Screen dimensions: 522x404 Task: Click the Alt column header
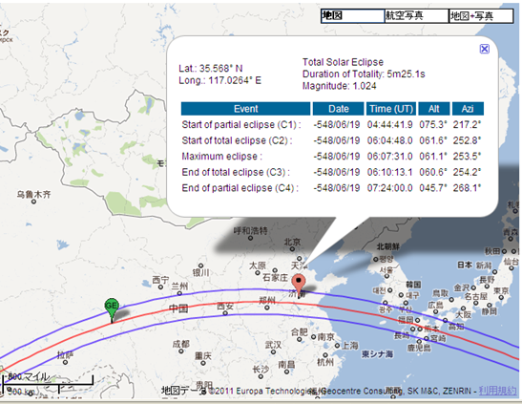click(434, 109)
